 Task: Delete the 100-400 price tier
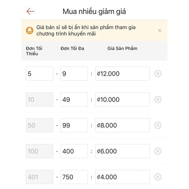tap(158, 151)
